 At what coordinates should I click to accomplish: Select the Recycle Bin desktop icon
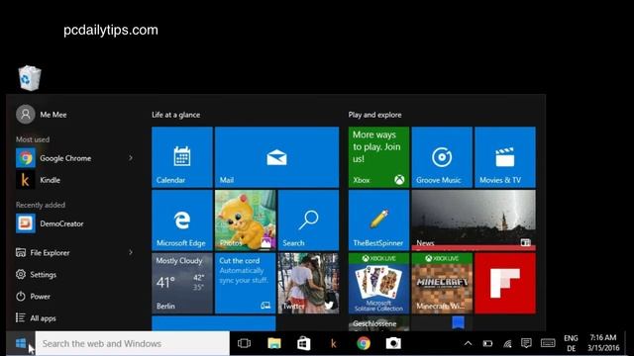[30, 78]
